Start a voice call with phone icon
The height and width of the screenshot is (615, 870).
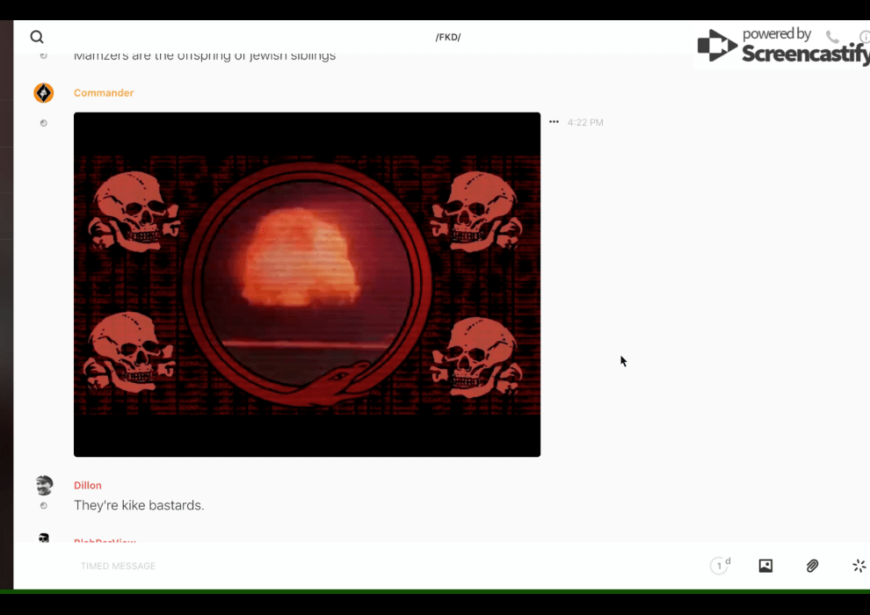[832, 37]
